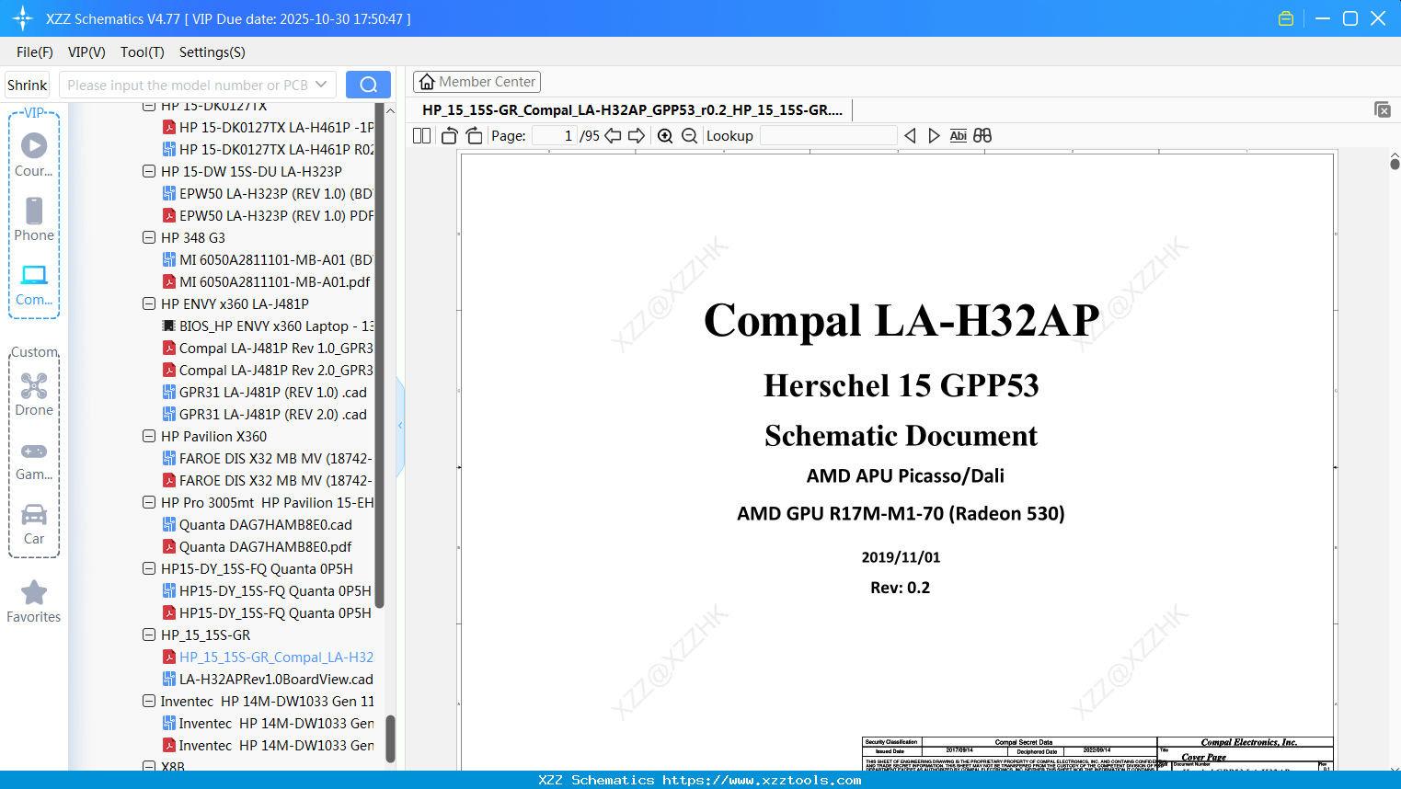Image resolution: width=1401 pixels, height=789 pixels.
Task: Open FAROE DIS X32 MB MV pdf file
Action: 268,480
